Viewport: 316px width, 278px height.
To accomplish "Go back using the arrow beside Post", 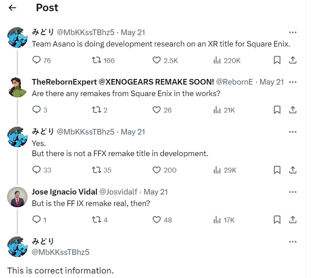I will 12,8.
